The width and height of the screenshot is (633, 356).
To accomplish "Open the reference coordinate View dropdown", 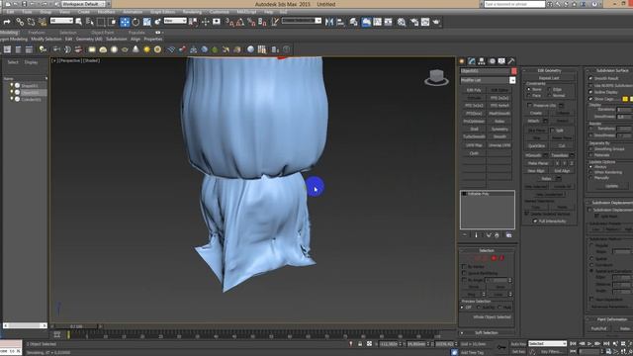I will pyautogui.click(x=175, y=21).
